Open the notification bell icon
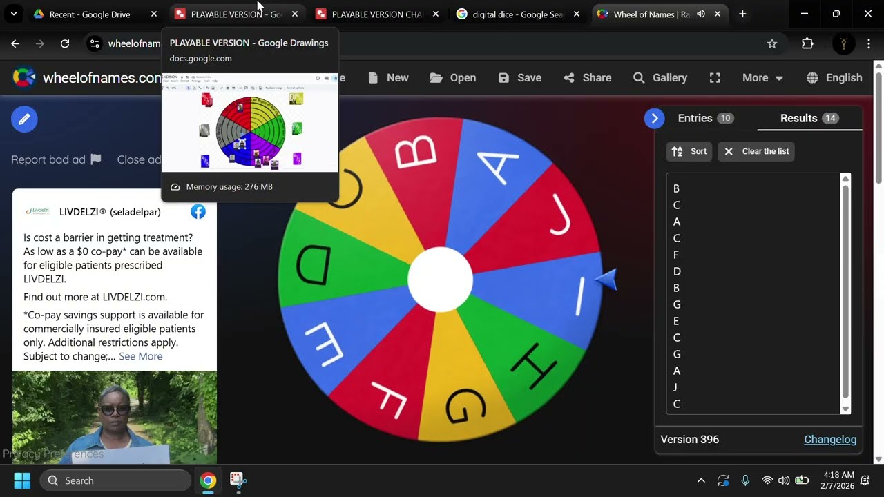 tap(865, 480)
